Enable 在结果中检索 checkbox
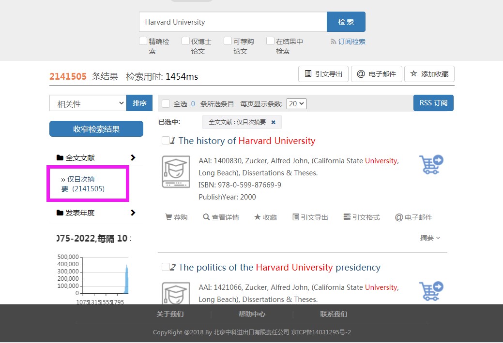 [271, 41]
